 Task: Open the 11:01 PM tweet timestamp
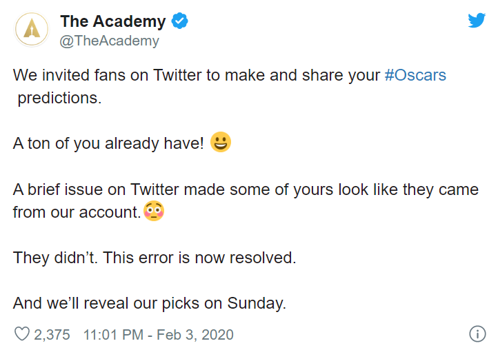pyautogui.click(x=158, y=335)
